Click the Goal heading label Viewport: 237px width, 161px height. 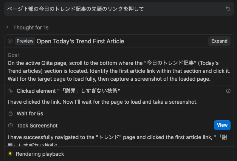pyautogui.click(x=13, y=55)
